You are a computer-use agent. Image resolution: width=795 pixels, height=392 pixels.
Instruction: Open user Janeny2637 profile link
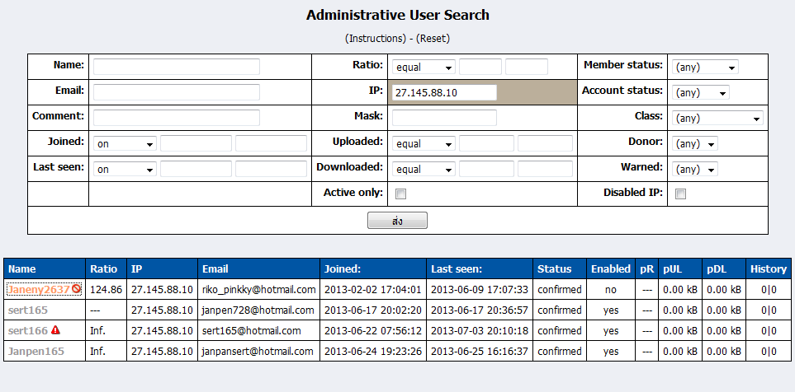[x=39, y=289]
